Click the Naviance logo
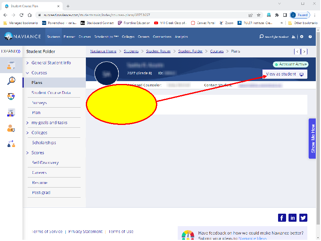321x241 pixels. pos(22,37)
